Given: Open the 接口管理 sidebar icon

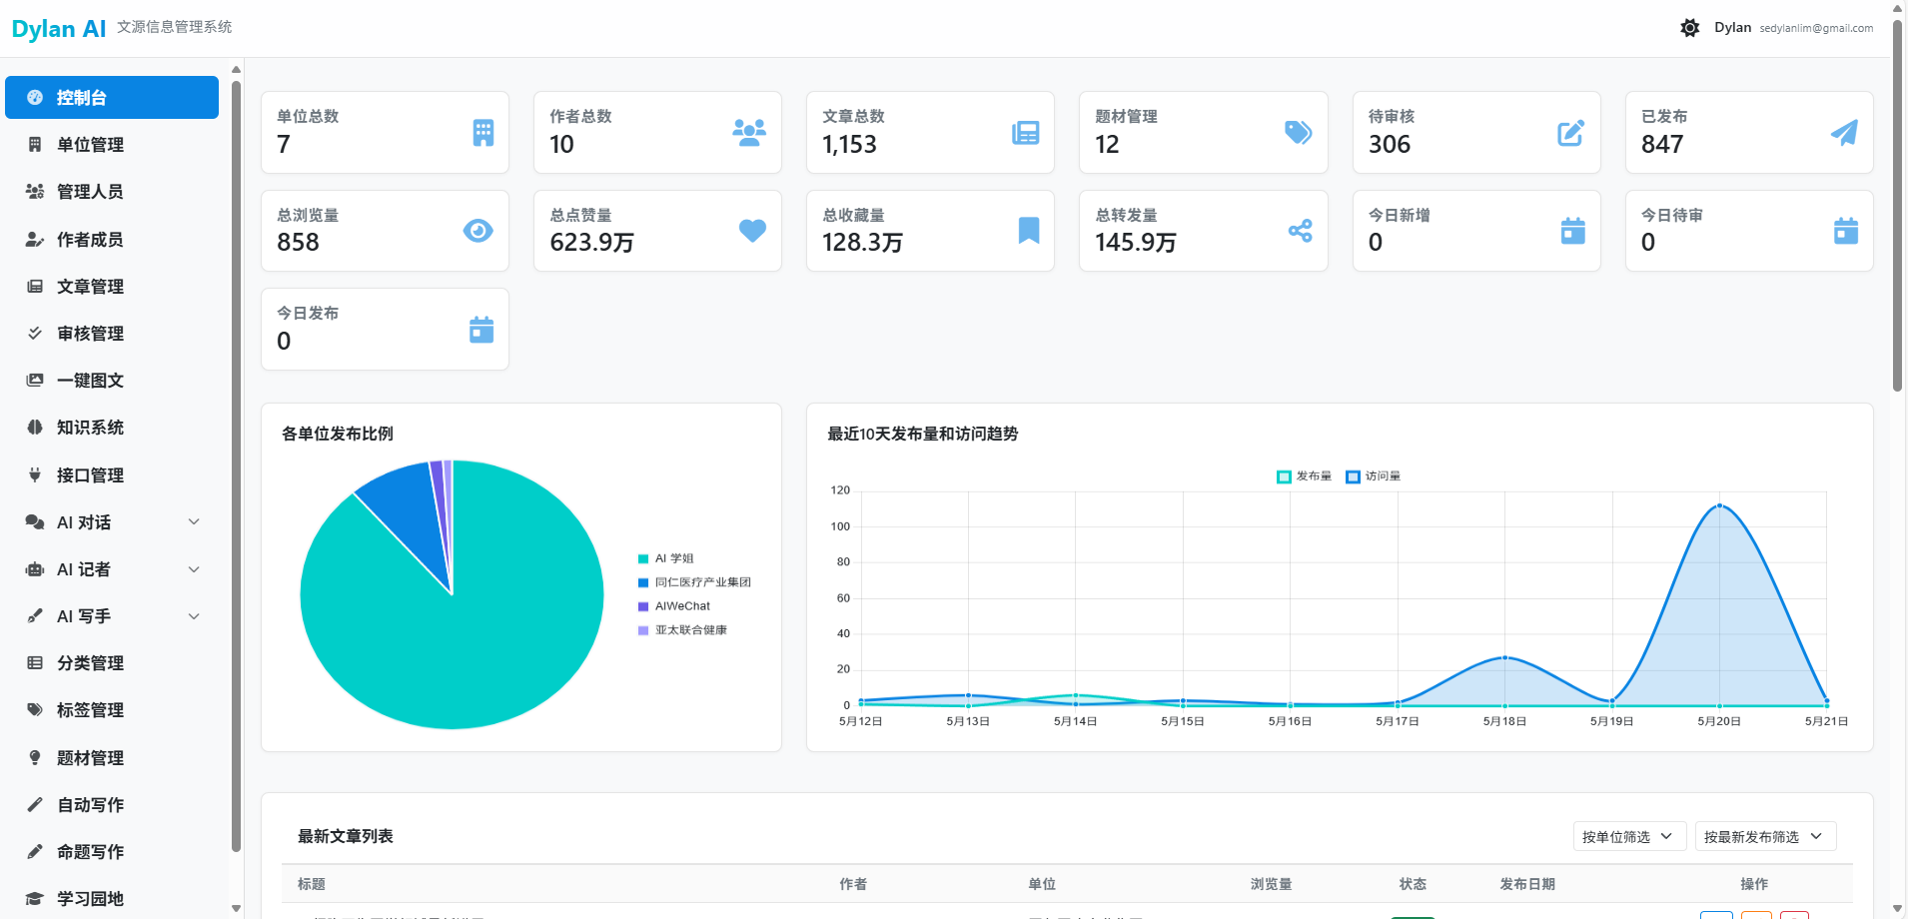Looking at the screenshot, I should point(34,474).
